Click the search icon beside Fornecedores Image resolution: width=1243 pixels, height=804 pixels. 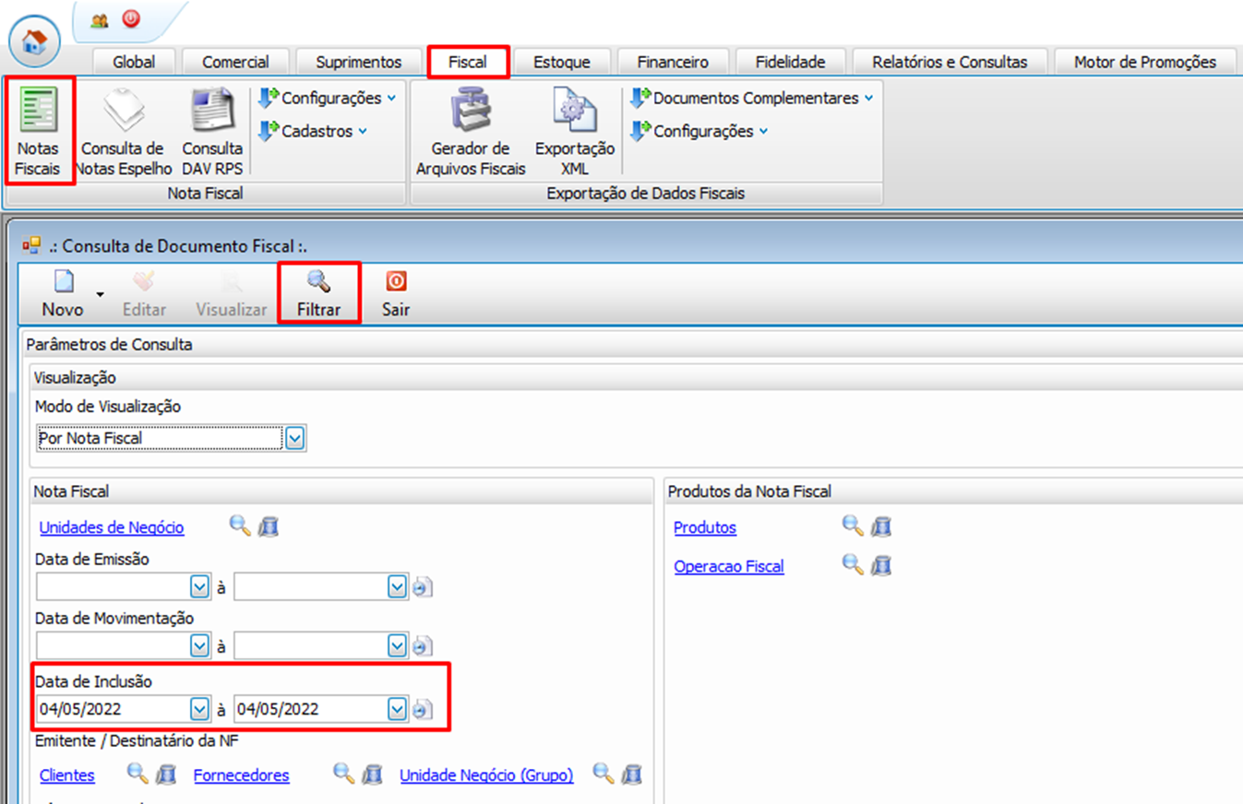[x=344, y=774]
